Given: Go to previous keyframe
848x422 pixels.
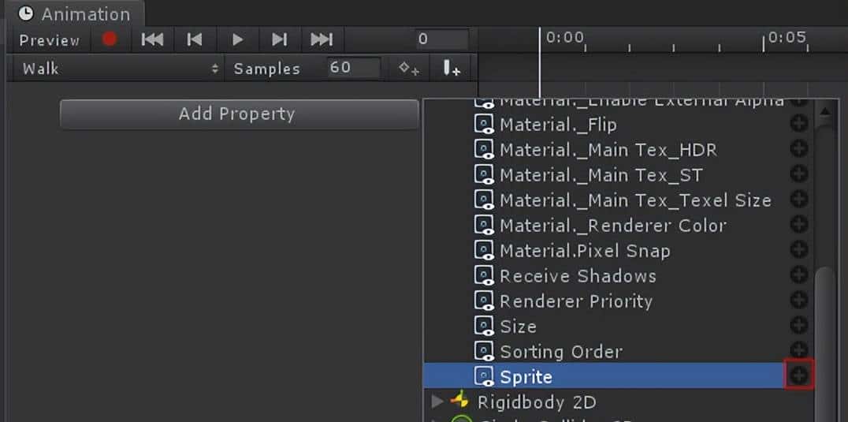Looking at the screenshot, I should [x=195, y=39].
